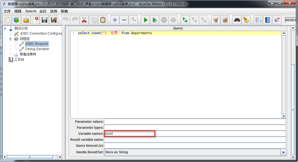Viewport: 298px width, 162px height.
Task: Click the query editor scroll up arrow
Action: click(x=284, y=33)
